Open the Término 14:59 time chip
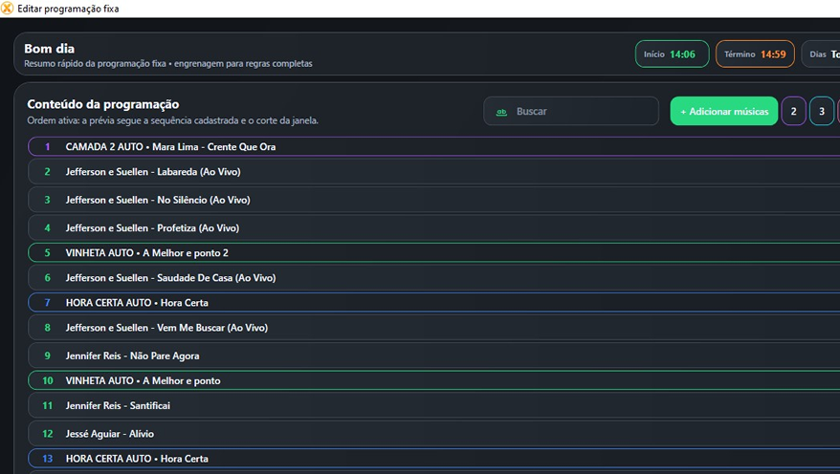Screen dimensions: 840x474 (x=755, y=54)
